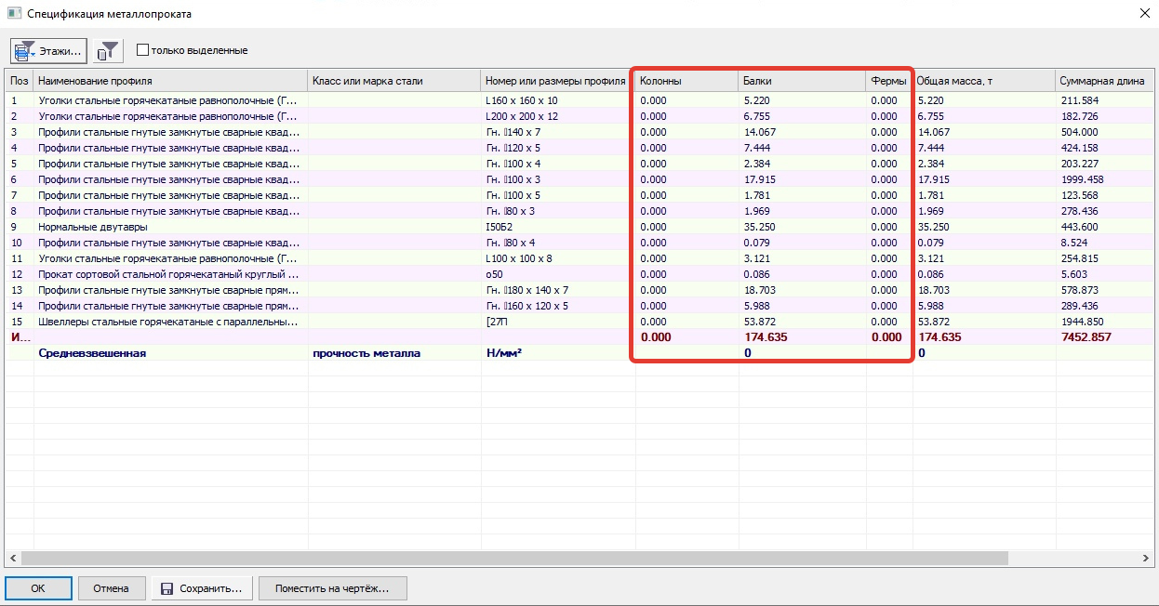Click 'Поместить на чертёж...' button
Image resolution: width=1159 pixels, height=606 pixels.
click(x=332, y=588)
